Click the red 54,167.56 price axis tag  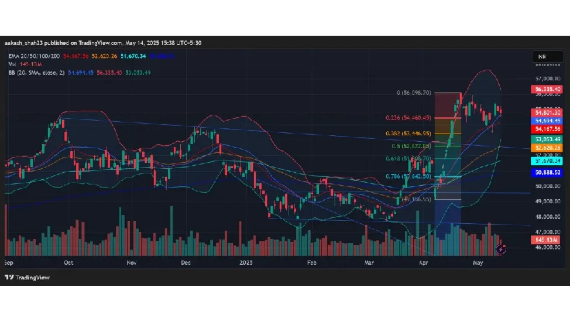click(x=547, y=129)
